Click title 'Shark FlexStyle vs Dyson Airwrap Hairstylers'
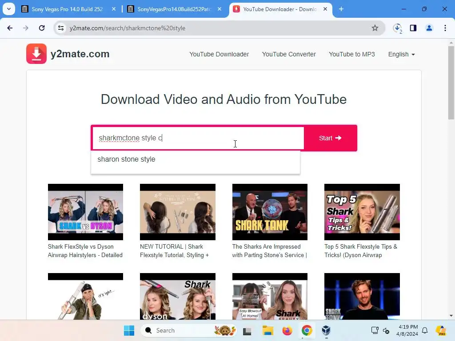 point(85,251)
